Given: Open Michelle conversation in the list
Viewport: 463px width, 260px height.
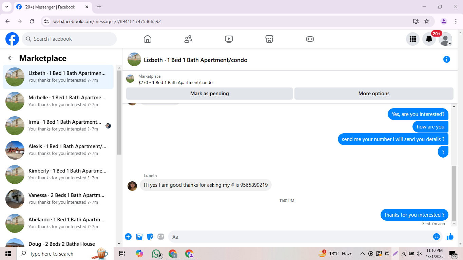Looking at the screenshot, I should [58, 101].
